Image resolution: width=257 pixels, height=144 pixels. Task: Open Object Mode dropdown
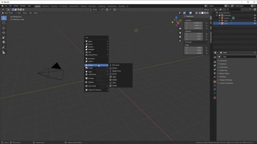point(8,13)
